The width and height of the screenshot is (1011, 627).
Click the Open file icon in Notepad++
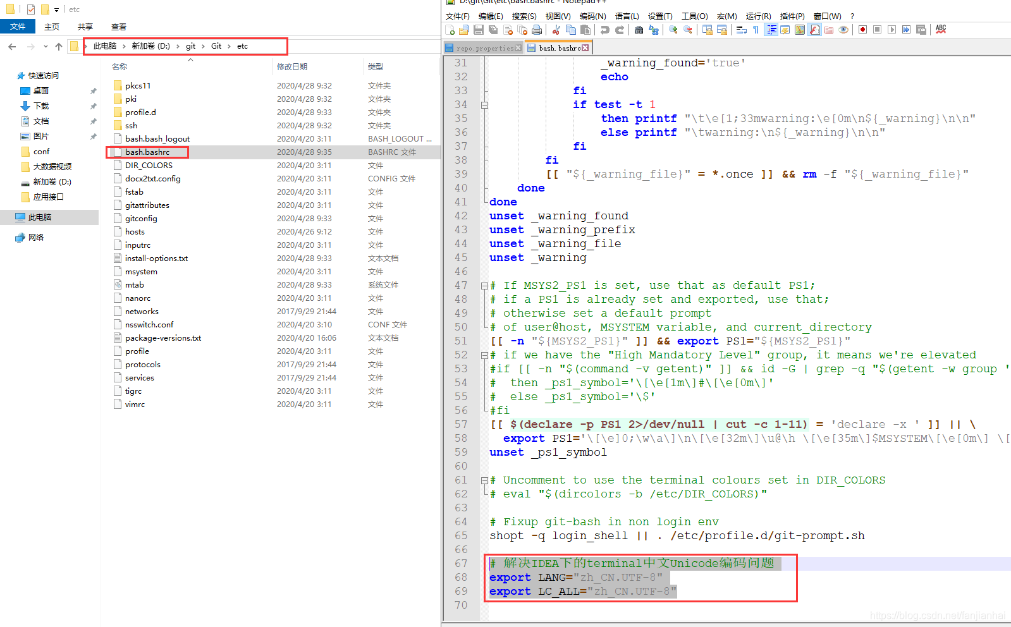coord(464,30)
